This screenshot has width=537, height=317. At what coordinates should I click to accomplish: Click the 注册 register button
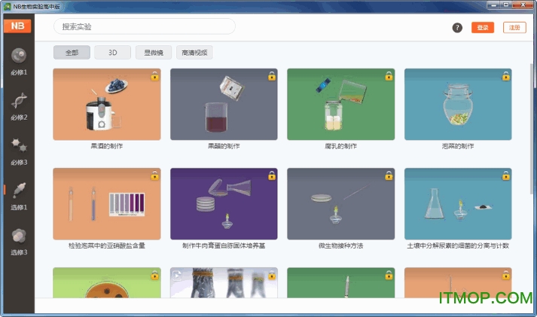(x=514, y=27)
